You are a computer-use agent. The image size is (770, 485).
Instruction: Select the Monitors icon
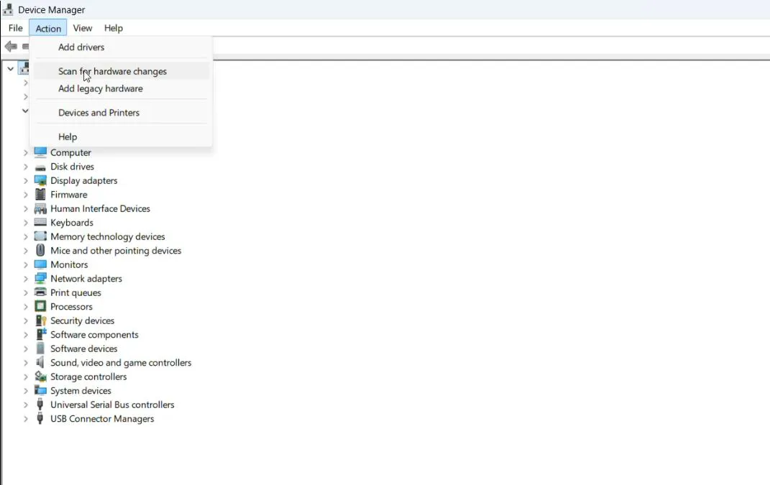coord(40,264)
